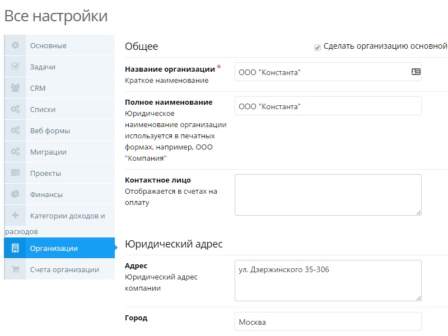The width and height of the screenshot is (448, 336).
Task: Click the gears icon beside Веб формы
Action: click(16, 130)
